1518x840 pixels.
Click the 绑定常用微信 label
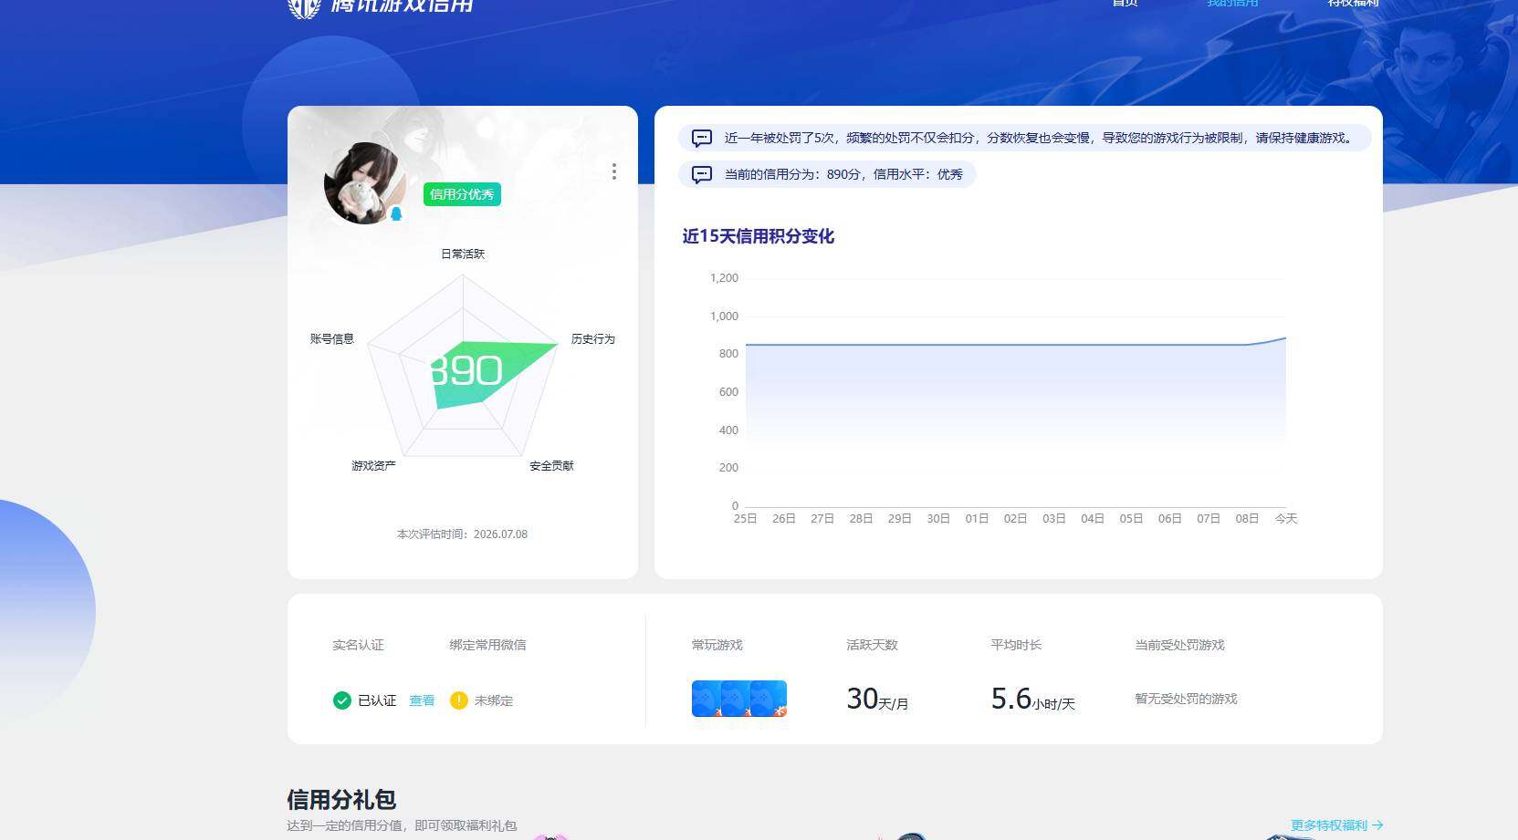487,645
